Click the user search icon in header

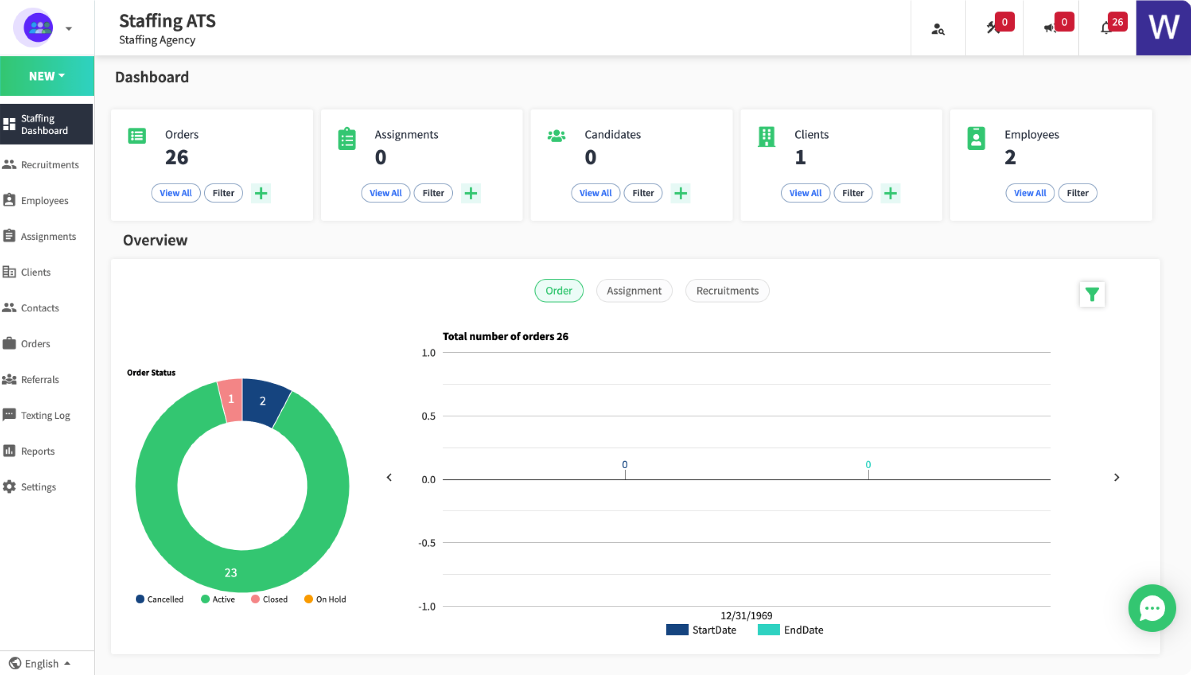[938, 29]
